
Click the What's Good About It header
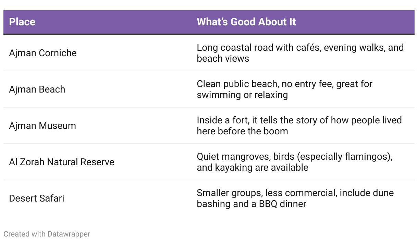pyautogui.click(x=246, y=22)
